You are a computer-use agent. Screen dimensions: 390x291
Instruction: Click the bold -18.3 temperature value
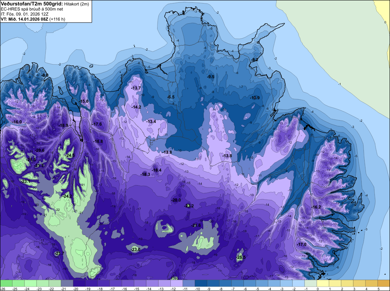pyautogui.click(x=145, y=174)
